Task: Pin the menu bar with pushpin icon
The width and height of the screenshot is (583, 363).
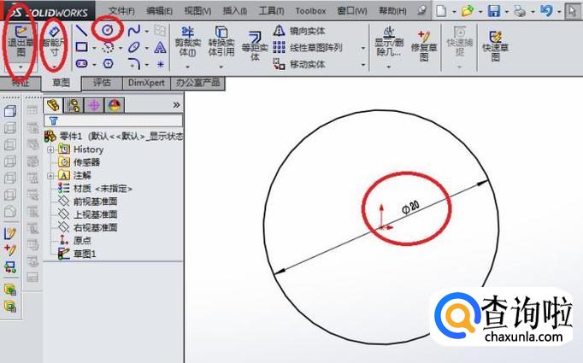Action: pyautogui.click(x=421, y=11)
